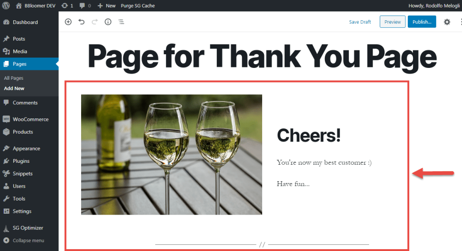Open Snippets in the sidebar
The height and width of the screenshot is (251, 462).
point(23,174)
